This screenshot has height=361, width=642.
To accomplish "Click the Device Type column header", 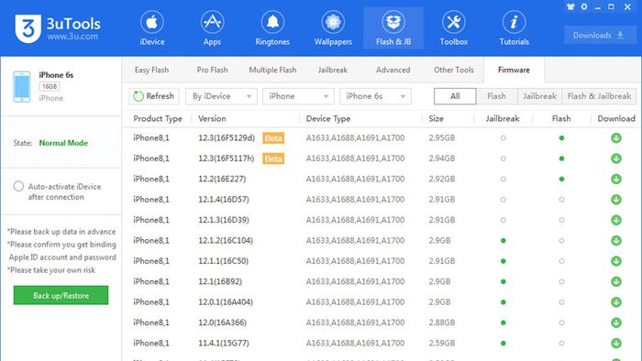I will point(328,118).
